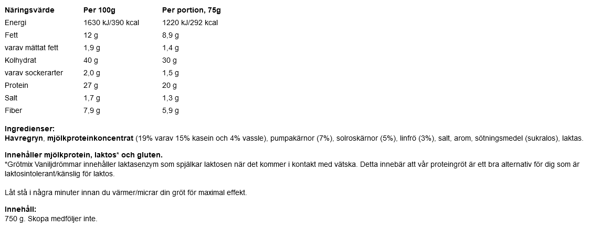Click the Fiber row label
The width and height of the screenshot is (590, 228).
13,110
